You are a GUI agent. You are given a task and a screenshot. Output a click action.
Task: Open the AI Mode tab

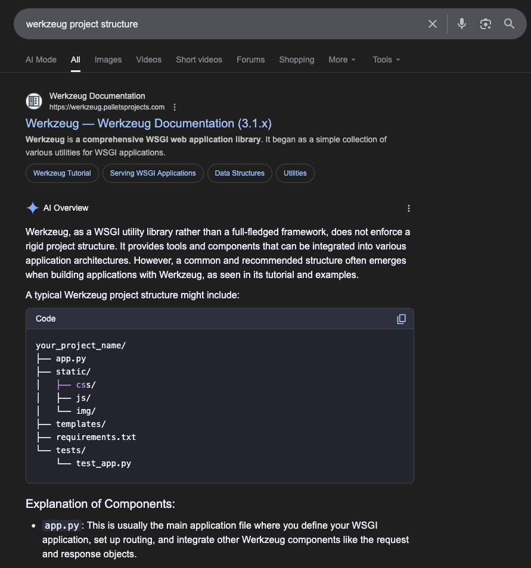click(41, 60)
